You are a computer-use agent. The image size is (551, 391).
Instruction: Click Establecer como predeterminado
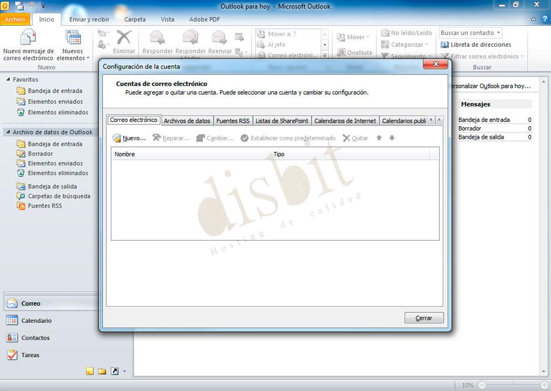coord(292,138)
